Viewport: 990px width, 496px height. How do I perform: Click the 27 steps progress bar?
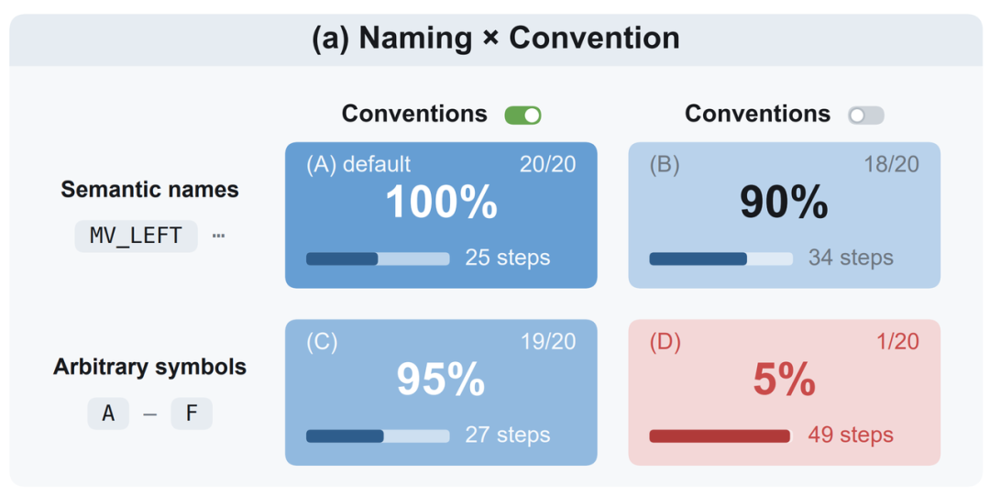pyautogui.click(x=378, y=436)
